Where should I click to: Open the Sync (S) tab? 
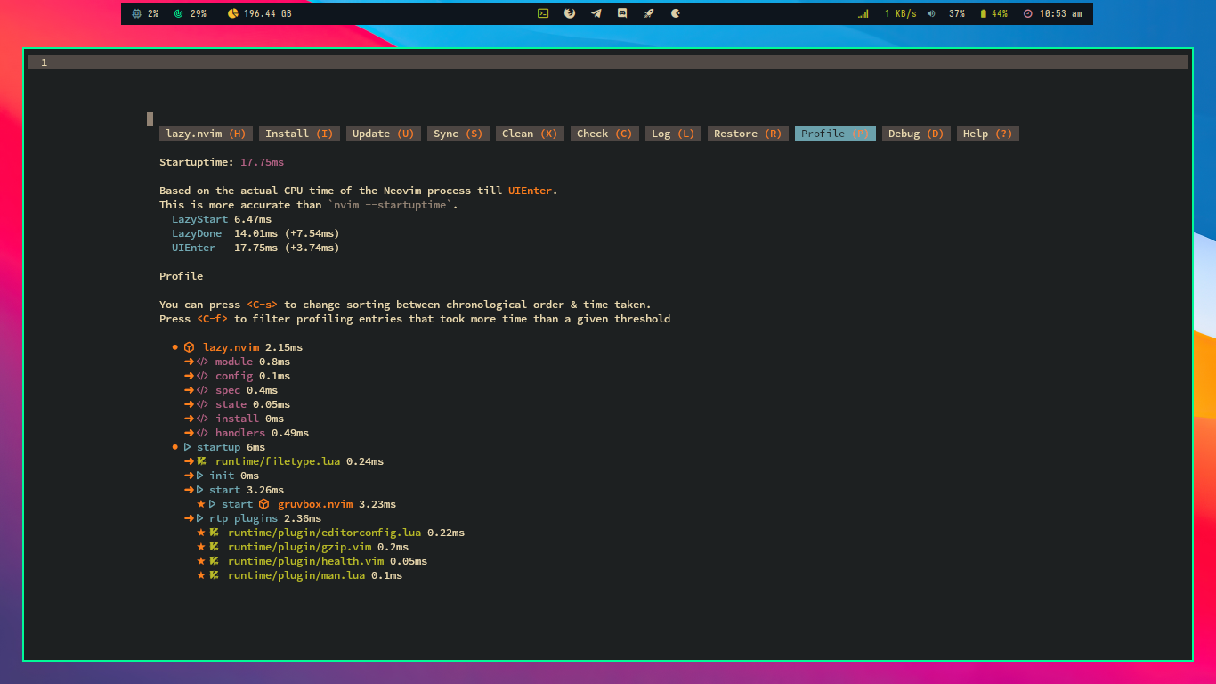click(458, 134)
